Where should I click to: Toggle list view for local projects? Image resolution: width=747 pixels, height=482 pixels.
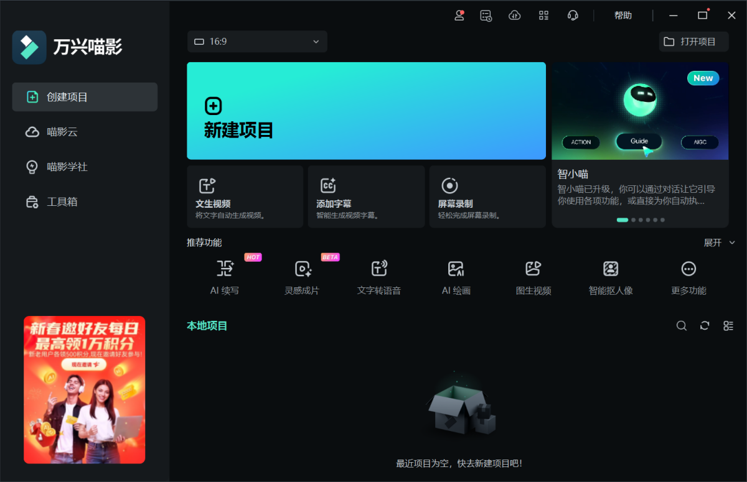click(728, 326)
